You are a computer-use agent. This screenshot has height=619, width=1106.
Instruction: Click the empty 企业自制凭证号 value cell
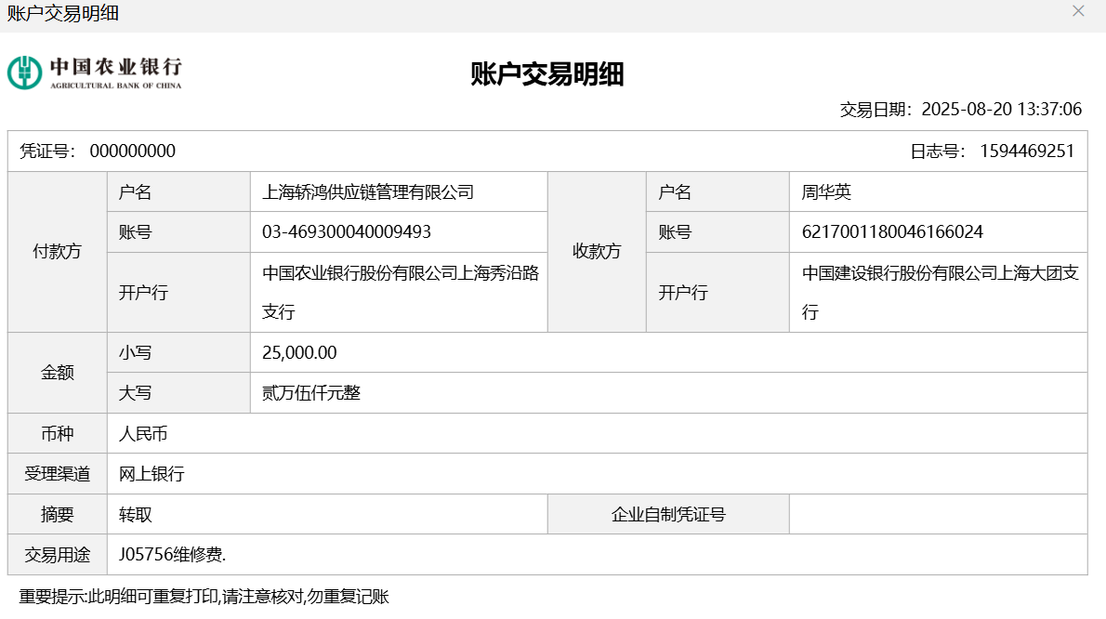pos(938,514)
